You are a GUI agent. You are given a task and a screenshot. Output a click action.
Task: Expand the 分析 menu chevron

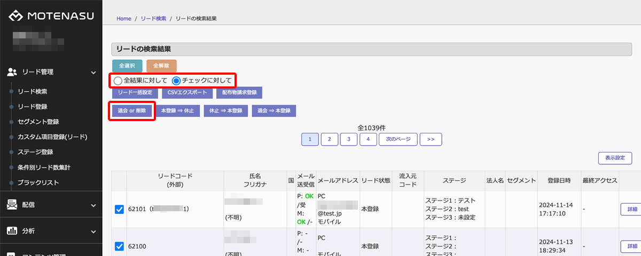point(93,231)
